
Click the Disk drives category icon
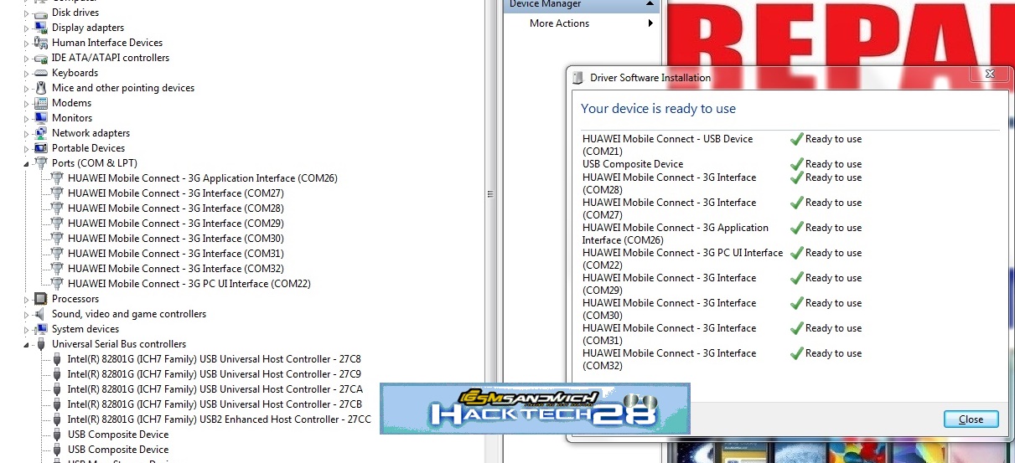point(40,13)
